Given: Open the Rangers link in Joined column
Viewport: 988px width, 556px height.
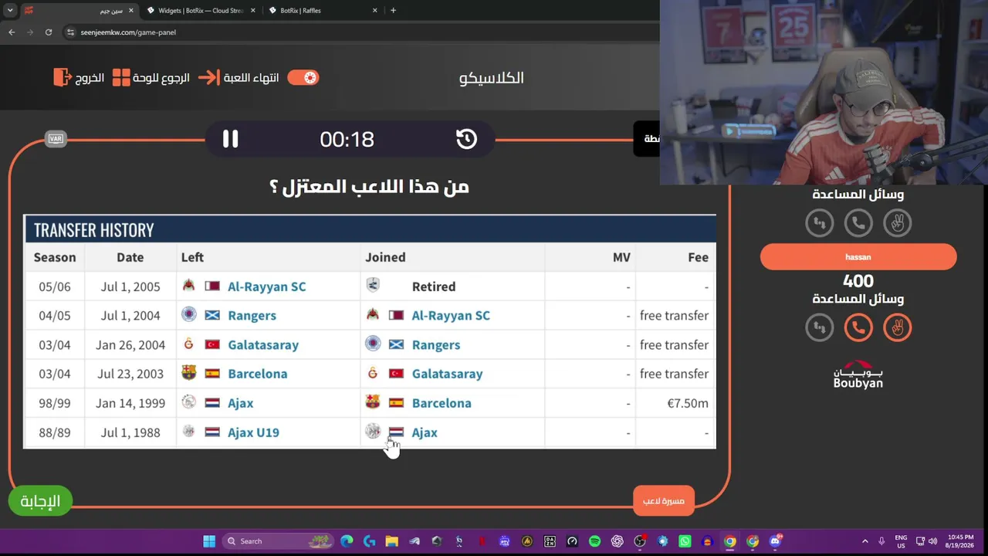Looking at the screenshot, I should (436, 345).
